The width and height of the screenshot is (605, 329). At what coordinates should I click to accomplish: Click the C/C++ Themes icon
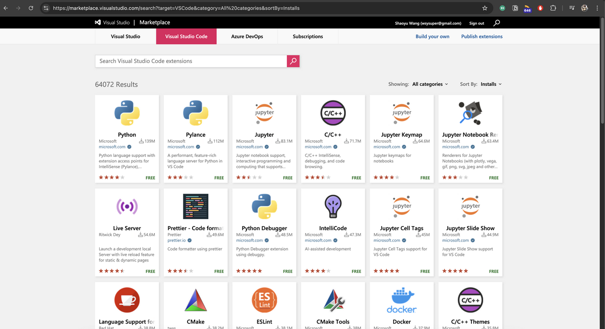[470, 300]
